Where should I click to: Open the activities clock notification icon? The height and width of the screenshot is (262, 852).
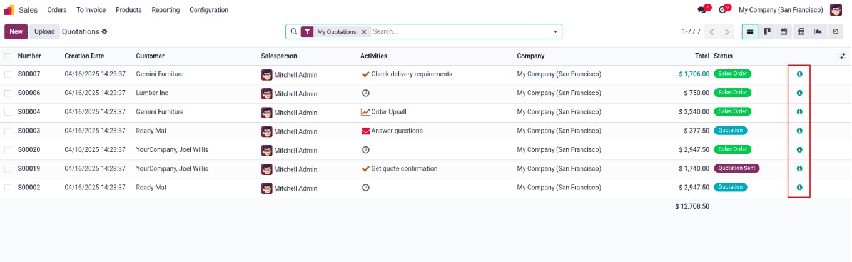click(723, 10)
